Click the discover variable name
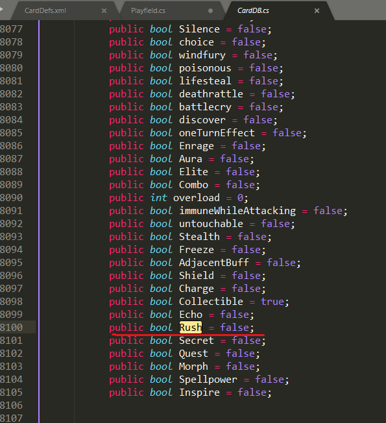 coord(202,120)
